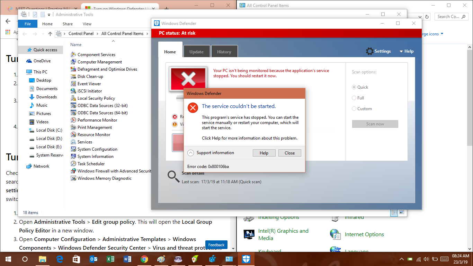Open the Windows Start menu
The image size is (473, 266).
pos(8,259)
